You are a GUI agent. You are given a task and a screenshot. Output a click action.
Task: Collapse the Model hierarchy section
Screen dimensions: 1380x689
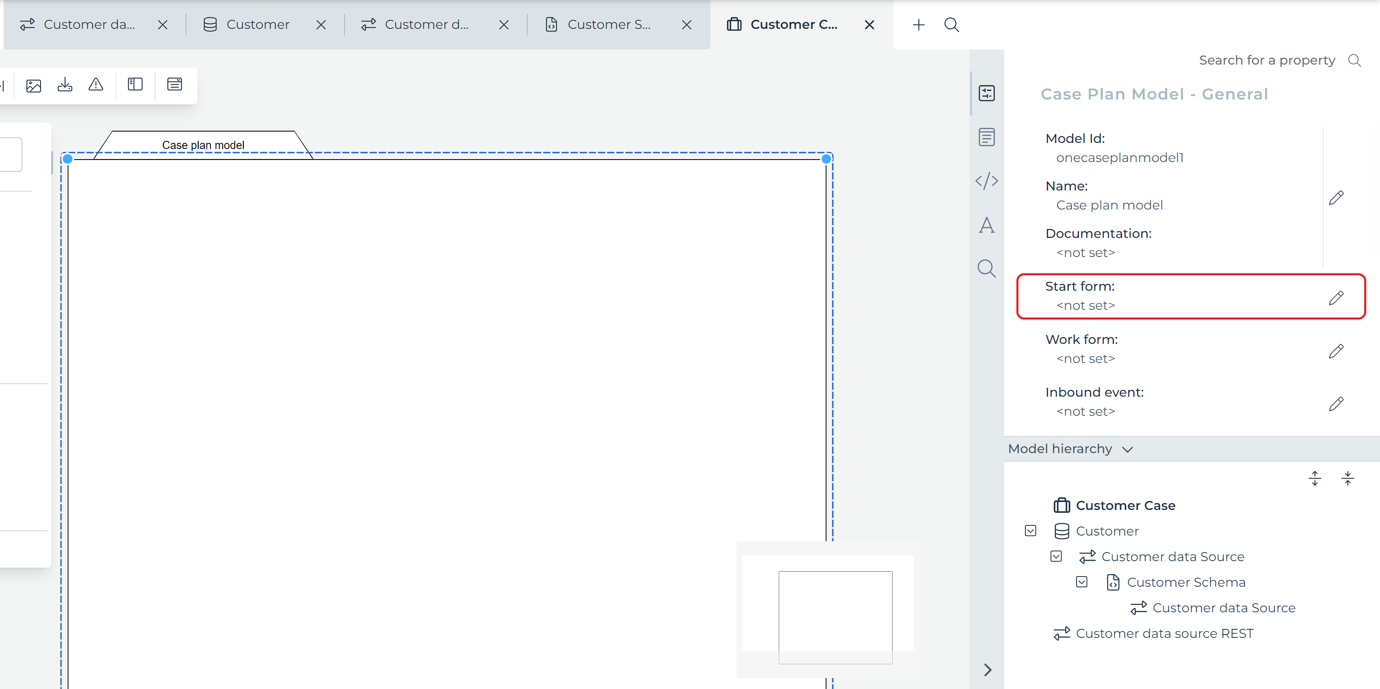(1128, 449)
